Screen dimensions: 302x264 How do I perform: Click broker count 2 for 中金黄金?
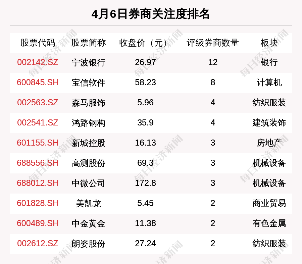click(x=213, y=223)
